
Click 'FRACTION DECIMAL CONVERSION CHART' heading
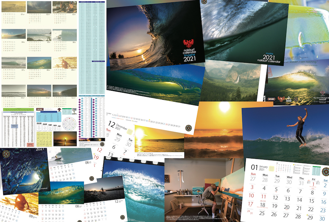click(x=92, y=96)
